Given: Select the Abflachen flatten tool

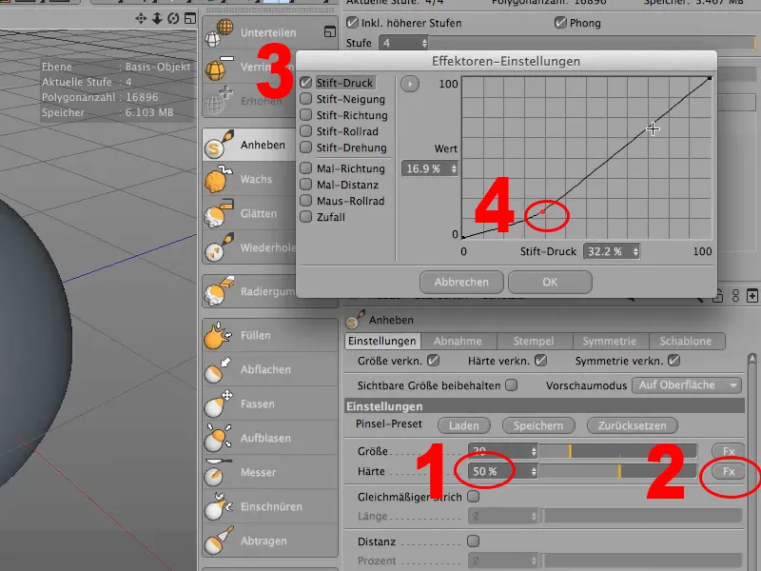Looking at the screenshot, I should tap(269, 369).
